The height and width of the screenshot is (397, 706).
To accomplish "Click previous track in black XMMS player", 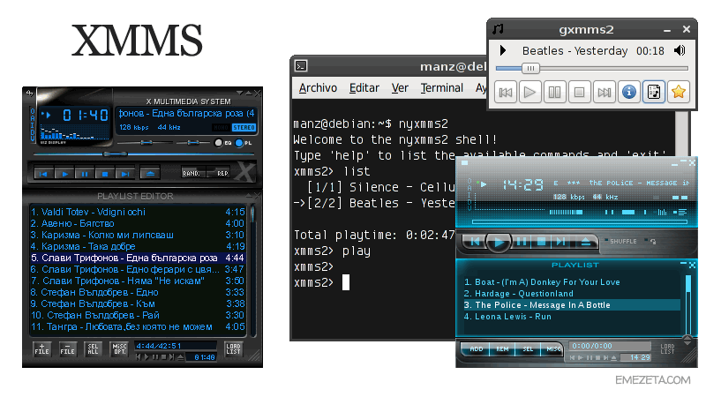I will point(43,174).
